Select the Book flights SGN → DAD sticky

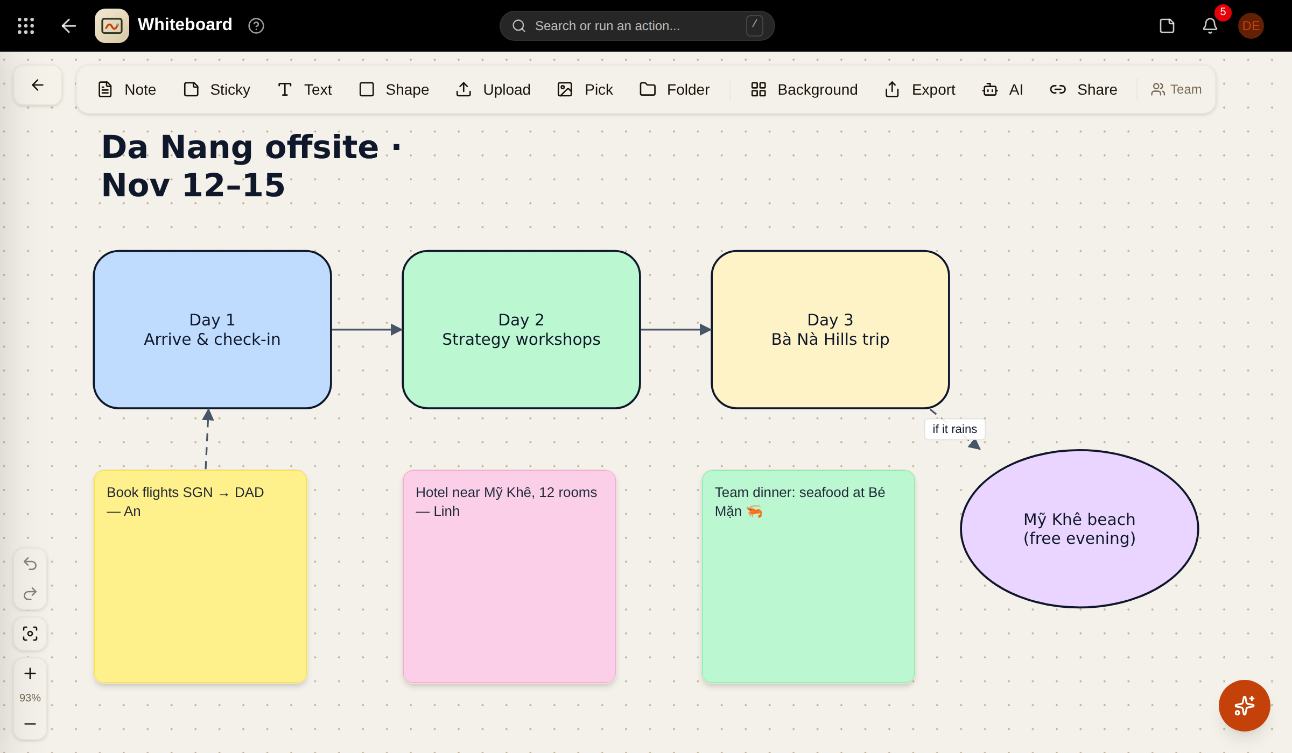point(200,577)
